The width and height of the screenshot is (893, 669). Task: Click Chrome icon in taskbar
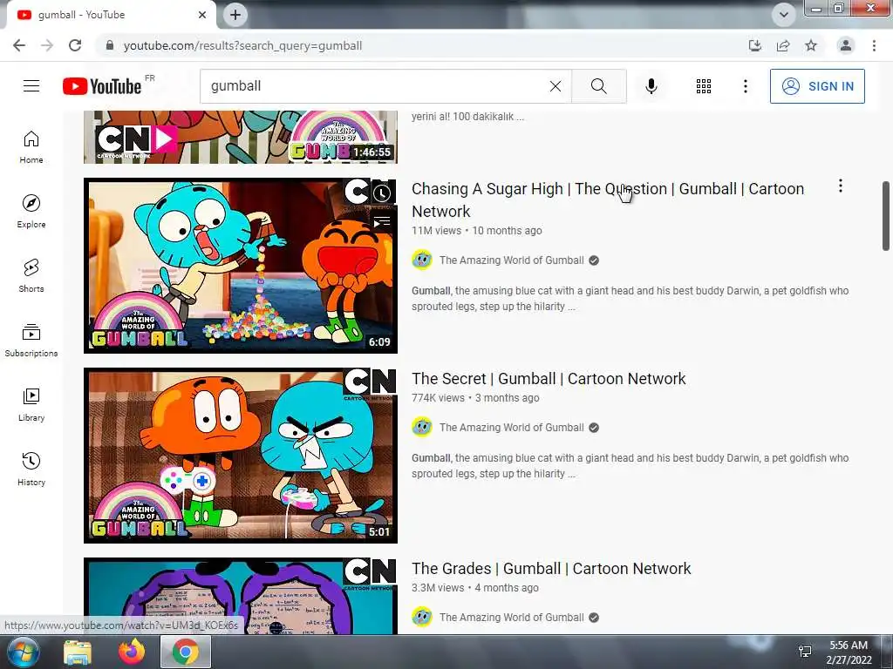click(x=186, y=652)
